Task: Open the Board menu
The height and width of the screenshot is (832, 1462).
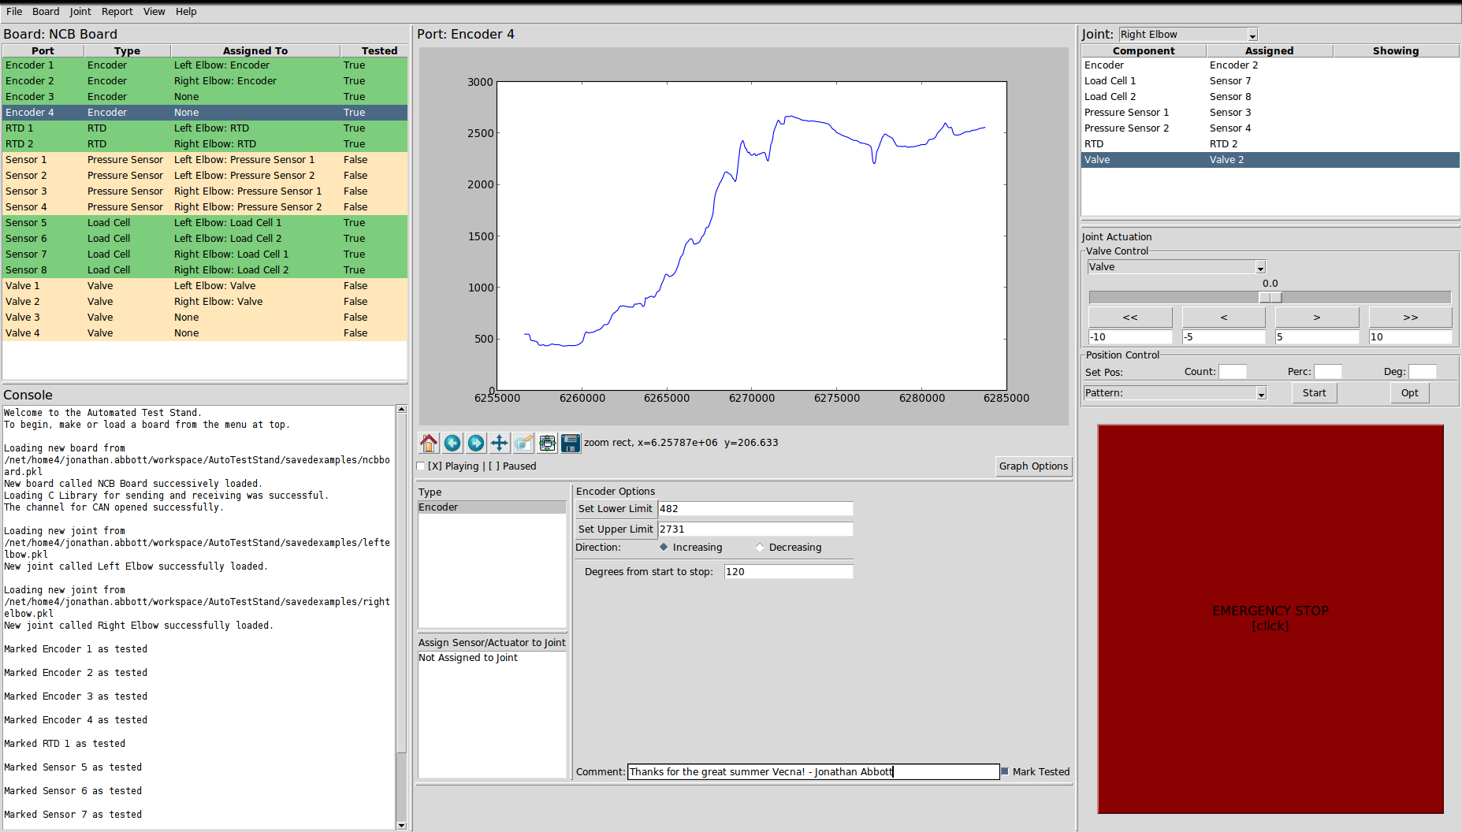Action: 46,12
